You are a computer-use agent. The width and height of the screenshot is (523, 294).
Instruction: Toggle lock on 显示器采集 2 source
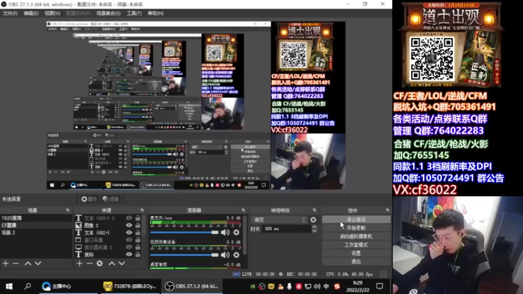point(138,247)
